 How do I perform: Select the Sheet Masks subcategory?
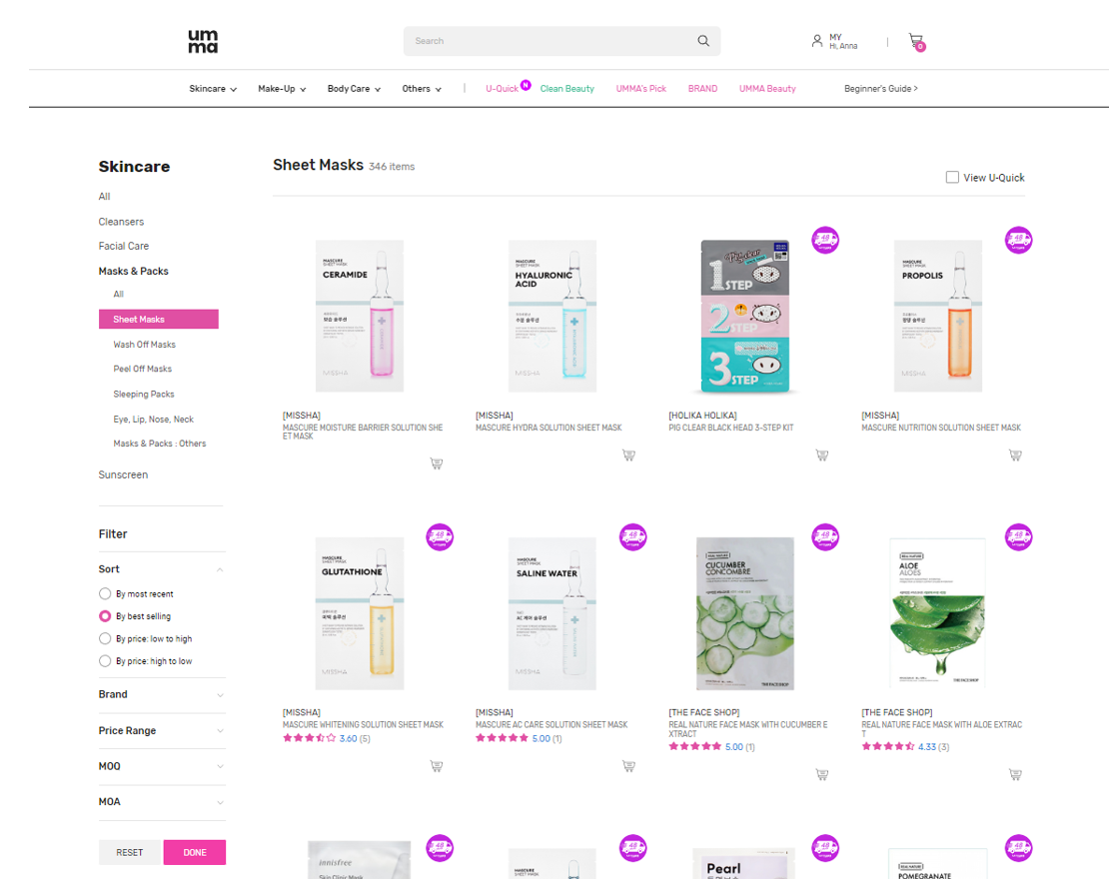159,320
